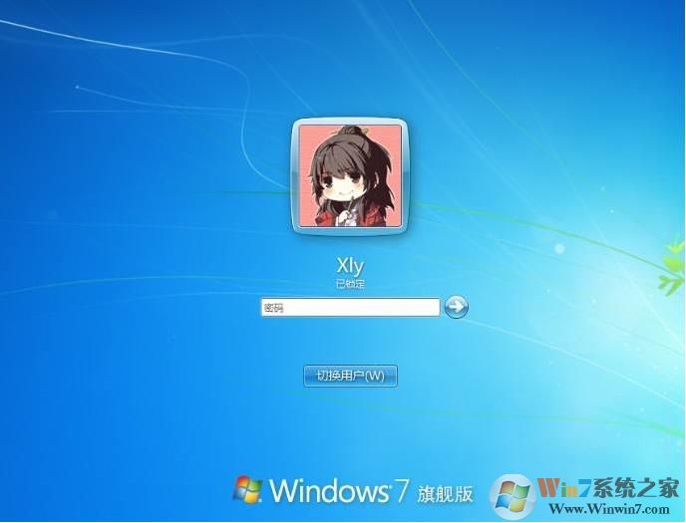The width and height of the screenshot is (686, 523).
Task: Click the Windows flag logo at bottom
Action: (247, 489)
